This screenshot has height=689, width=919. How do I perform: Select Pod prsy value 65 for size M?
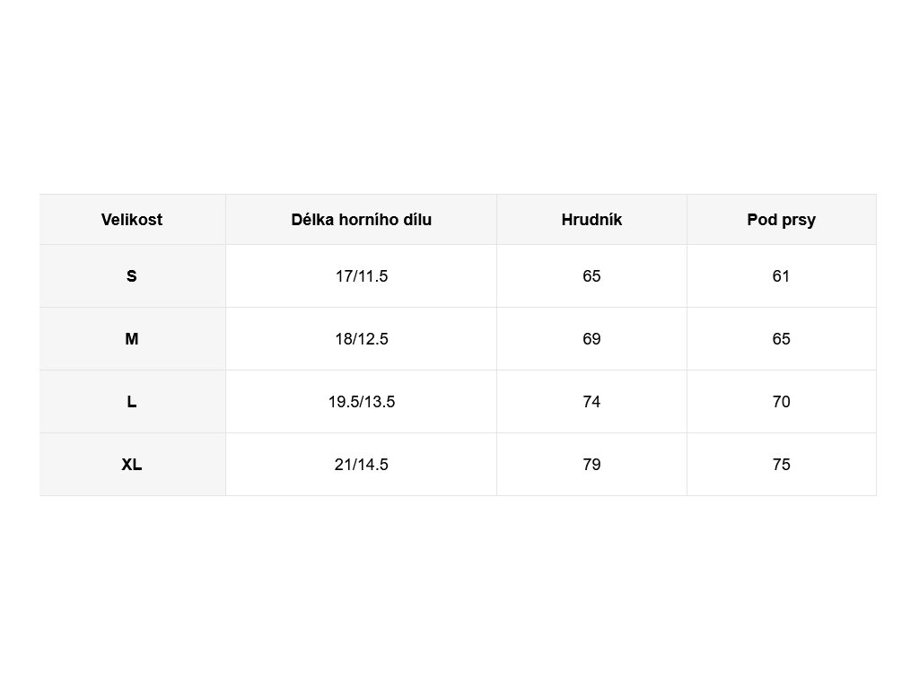point(782,338)
